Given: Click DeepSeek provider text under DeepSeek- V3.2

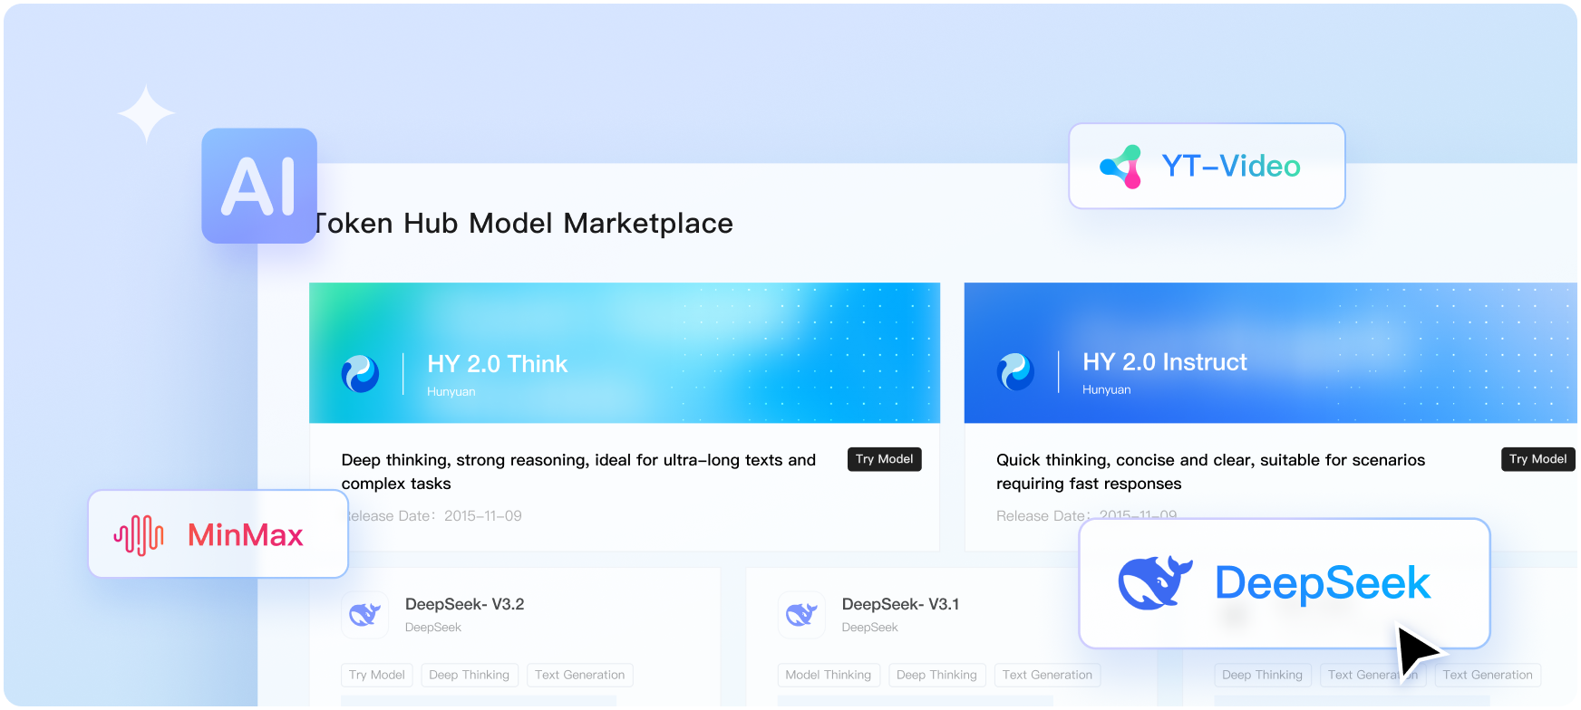Looking at the screenshot, I should pyautogui.click(x=433, y=628).
